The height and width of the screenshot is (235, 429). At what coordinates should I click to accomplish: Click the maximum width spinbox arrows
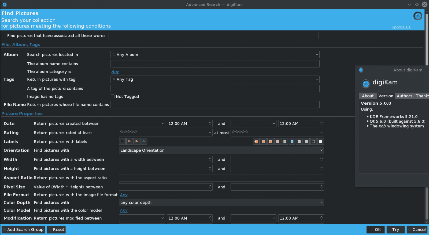321,160
